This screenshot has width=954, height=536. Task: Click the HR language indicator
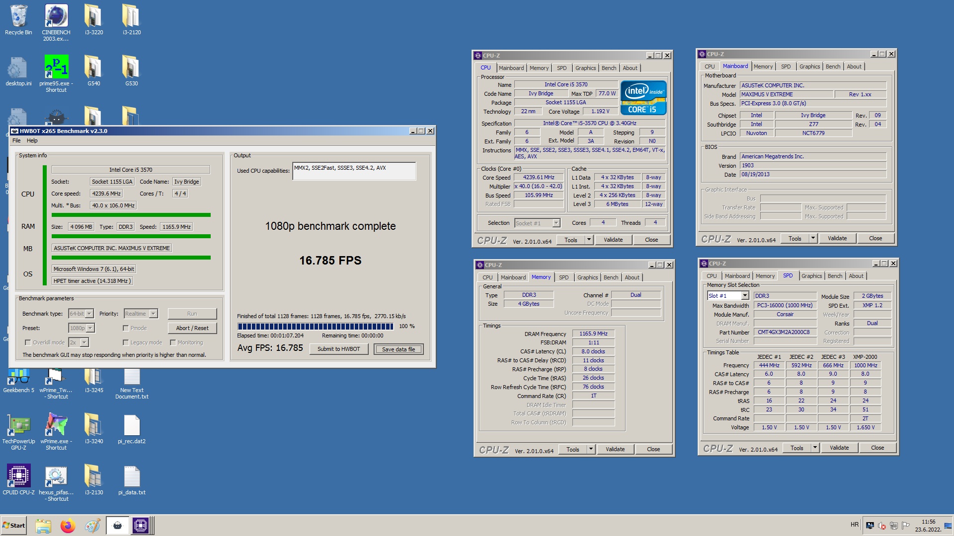(x=854, y=525)
